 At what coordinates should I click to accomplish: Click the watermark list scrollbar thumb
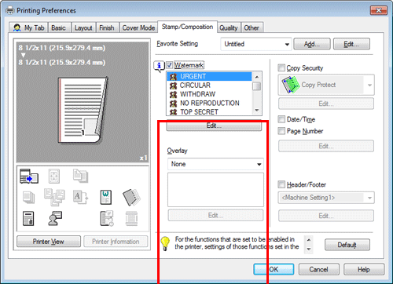click(257, 86)
